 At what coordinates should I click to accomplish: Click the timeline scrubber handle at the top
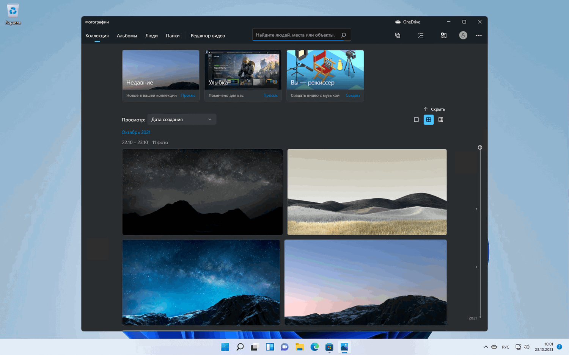(x=480, y=147)
